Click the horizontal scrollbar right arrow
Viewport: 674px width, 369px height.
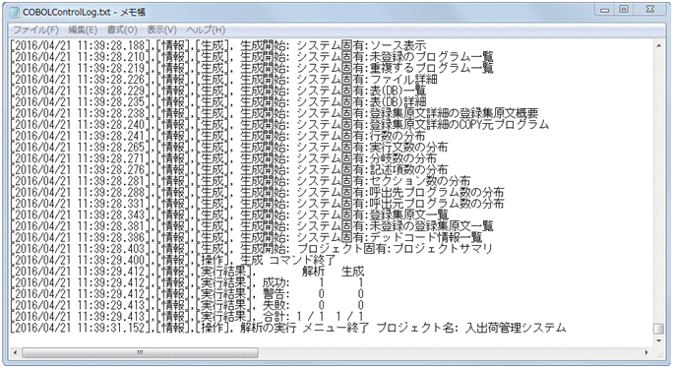click(646, 352)
